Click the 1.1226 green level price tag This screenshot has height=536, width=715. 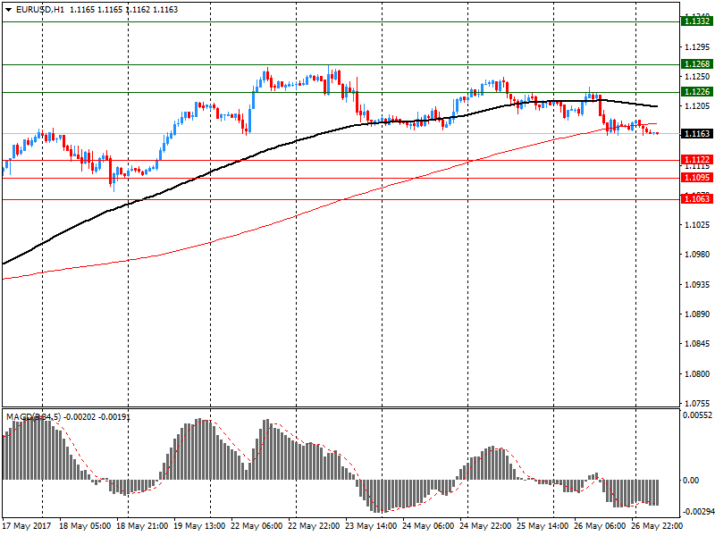coord(697,92)
